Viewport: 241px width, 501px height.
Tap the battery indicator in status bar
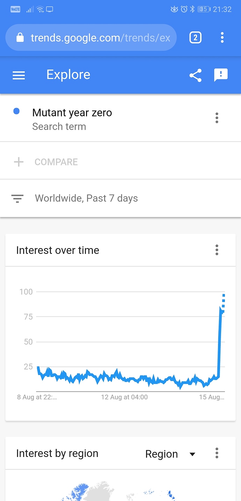(204, 9)
